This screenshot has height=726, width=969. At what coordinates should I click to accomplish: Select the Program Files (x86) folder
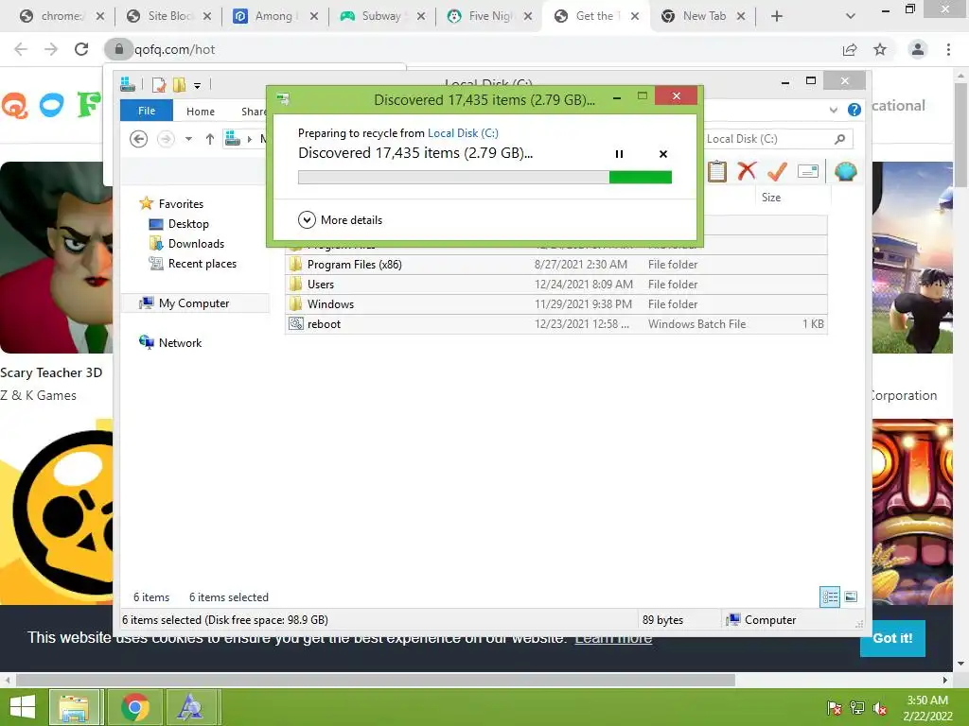point(555,265)
